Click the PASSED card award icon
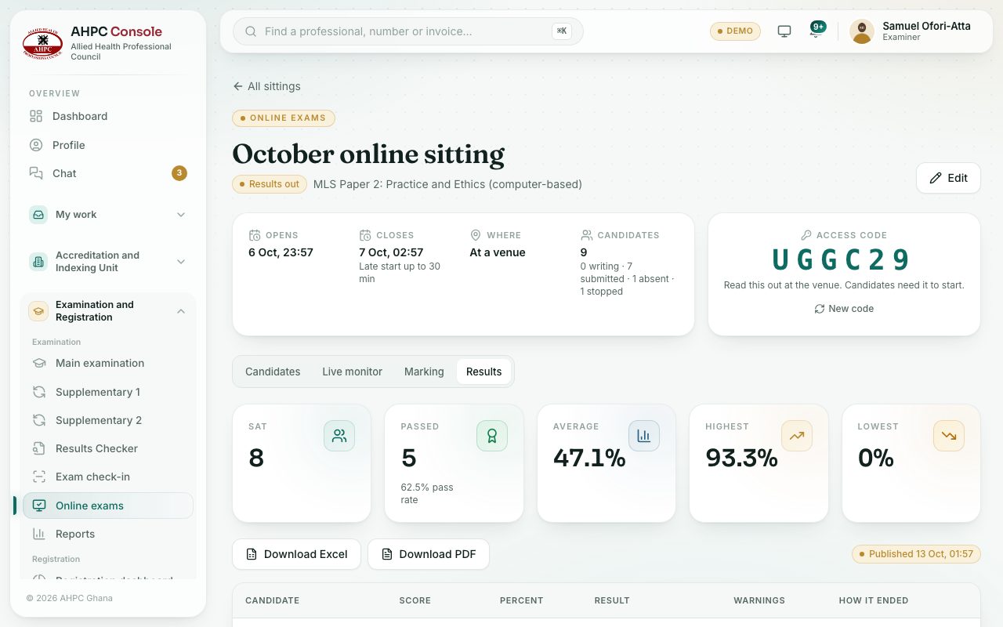The image size is (1003, 627). [492, 436]
